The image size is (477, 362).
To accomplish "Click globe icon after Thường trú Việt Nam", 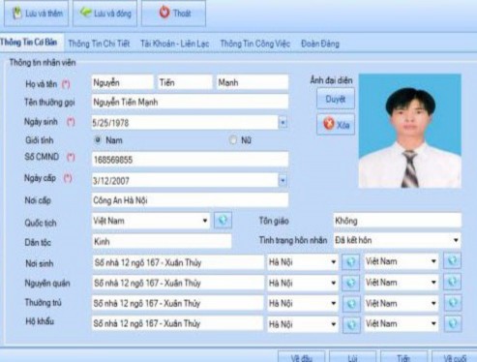I will tap(453, 303).
